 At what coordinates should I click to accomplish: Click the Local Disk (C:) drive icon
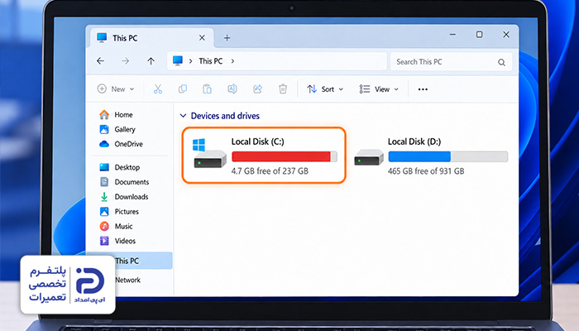pyautogui.click(x=209, y=154)
